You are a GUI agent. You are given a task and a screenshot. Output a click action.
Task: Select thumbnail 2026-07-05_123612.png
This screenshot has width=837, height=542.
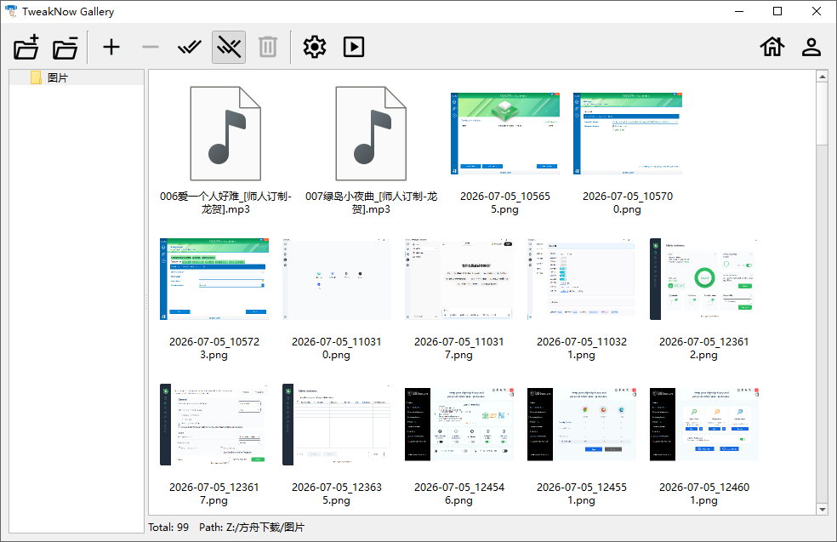tap(704, 279)
